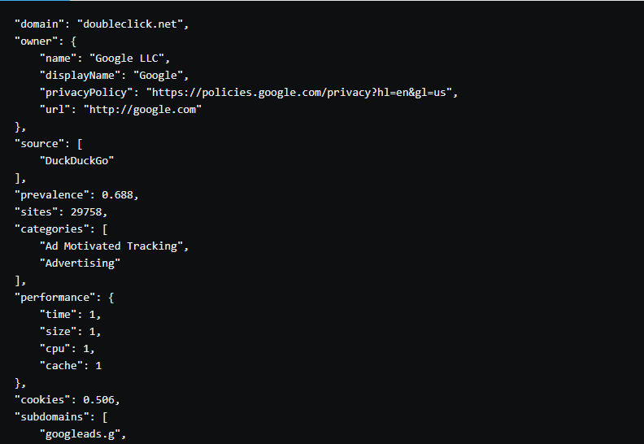Image resolution: width=644 pixels, height=444 pixels.
Task: Click the "time" key under performance
Action: pyautogui.click(x=58, y=315)
